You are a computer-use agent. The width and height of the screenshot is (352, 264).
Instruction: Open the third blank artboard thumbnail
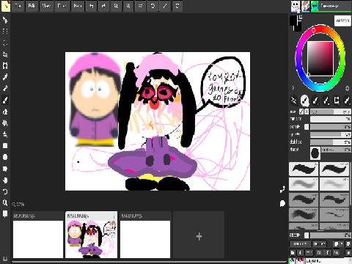coord(145,239)
